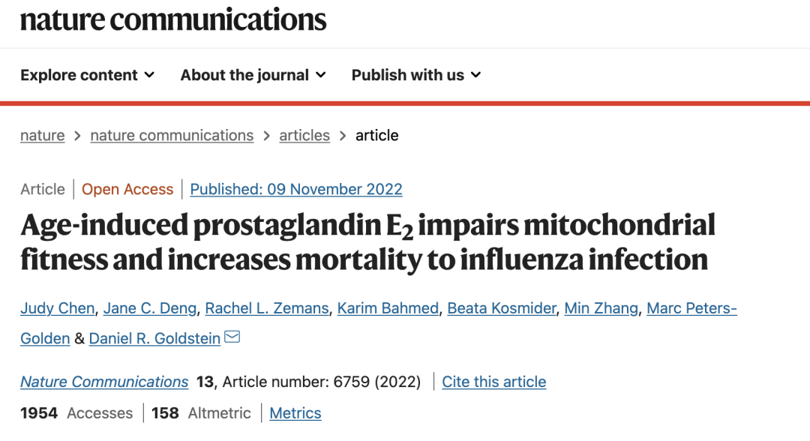The width and height of the screenshot is (810, 441).
Task: Open the About the journal menu
Action: coord(253,76)
